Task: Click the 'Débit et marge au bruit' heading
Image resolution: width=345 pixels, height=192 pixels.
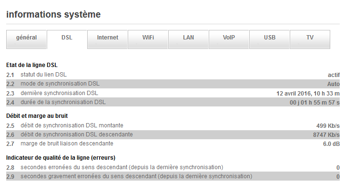Action: point(37,115)
